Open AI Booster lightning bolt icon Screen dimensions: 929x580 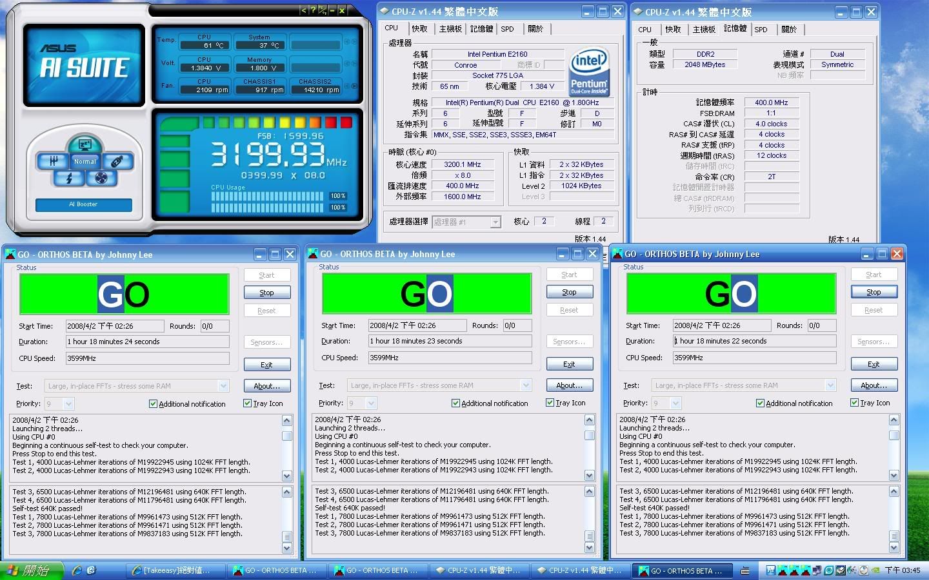(x=69, y=178)
